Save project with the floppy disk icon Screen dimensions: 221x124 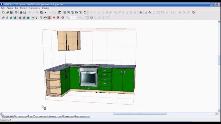click(x=11, y=12)
